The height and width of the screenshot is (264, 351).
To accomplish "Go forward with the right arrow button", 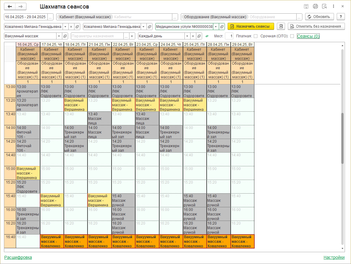I will pyautogui.click(x=21, y=6).
